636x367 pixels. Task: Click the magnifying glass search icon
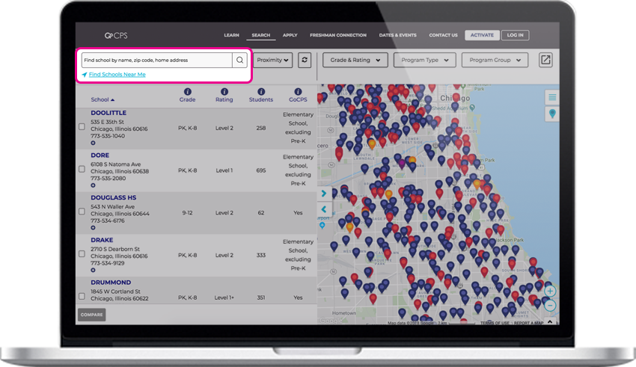(x=239, y=60)
